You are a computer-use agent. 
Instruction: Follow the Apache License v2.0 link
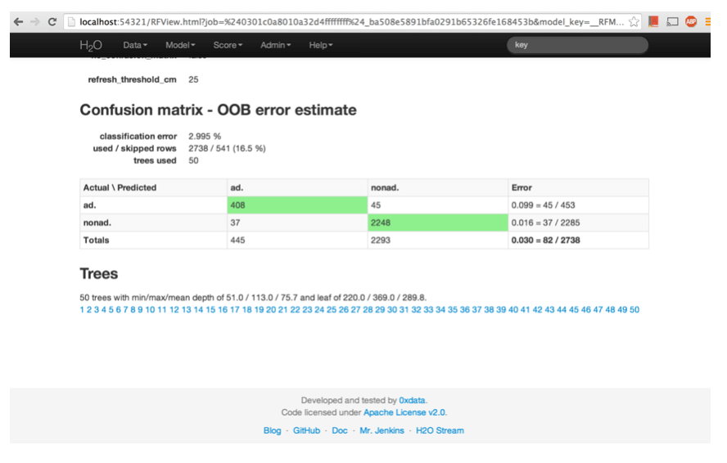(405, 413)
